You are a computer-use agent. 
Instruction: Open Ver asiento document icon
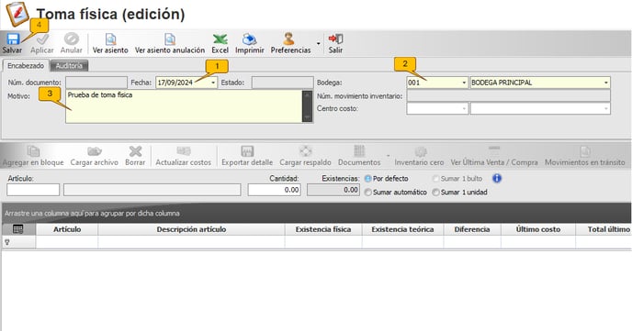tap(110, 39)
